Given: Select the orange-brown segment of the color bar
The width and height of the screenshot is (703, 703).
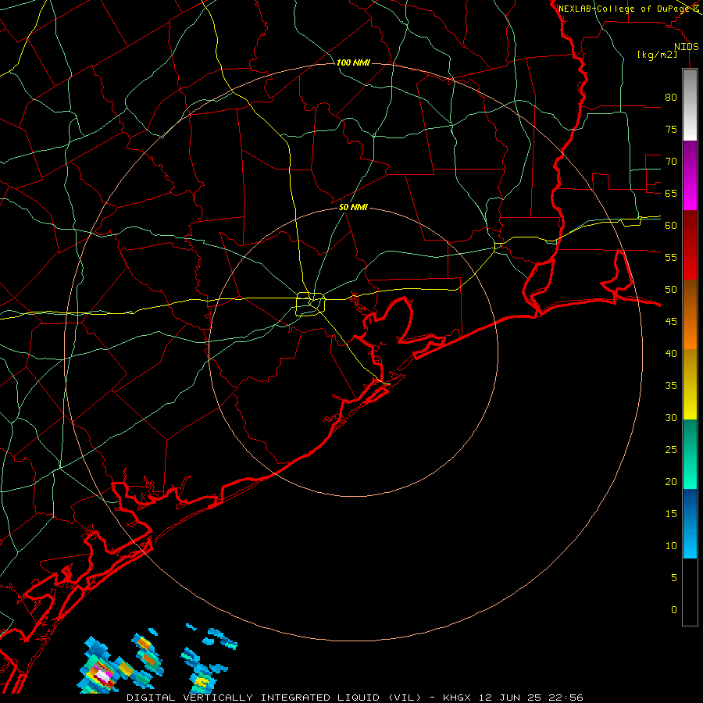Looking at the screenshot, I should click(x=690, y=314).
